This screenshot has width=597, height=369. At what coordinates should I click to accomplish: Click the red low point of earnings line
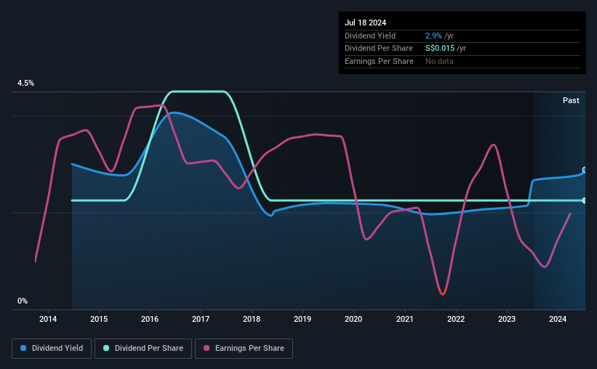click(x=442, y=293)
